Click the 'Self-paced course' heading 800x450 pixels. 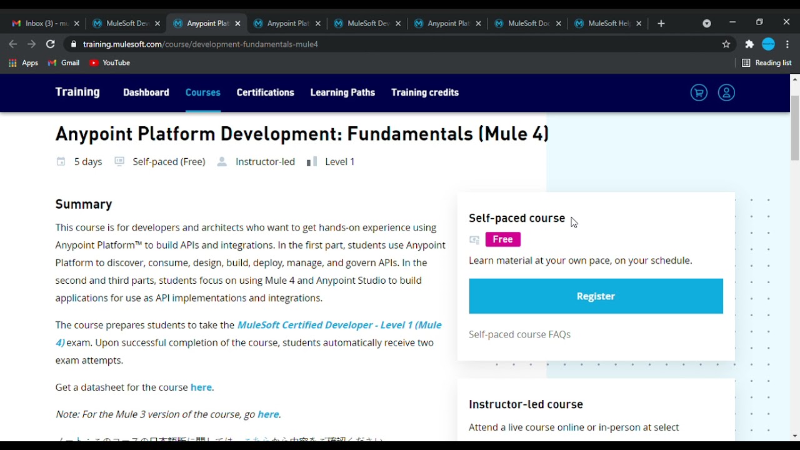(517, 218)
